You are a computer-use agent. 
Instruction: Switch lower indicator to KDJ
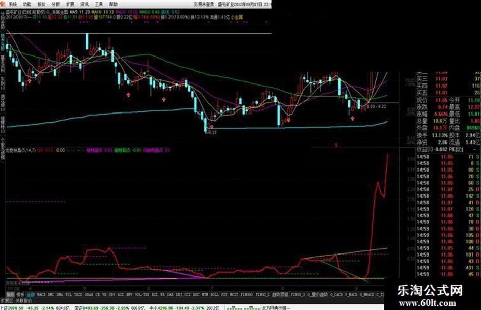[x=179, y=294]
